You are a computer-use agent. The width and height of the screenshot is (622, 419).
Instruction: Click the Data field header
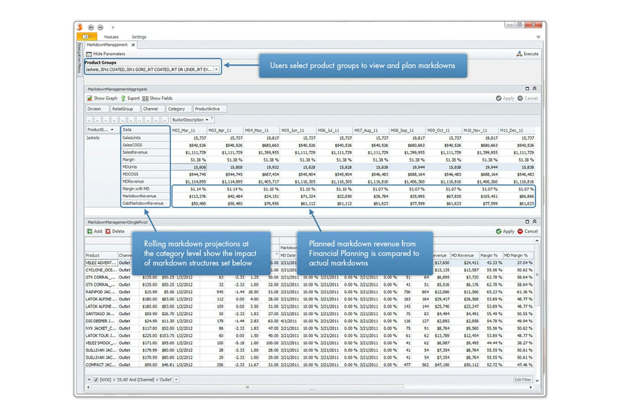point(145,130)
